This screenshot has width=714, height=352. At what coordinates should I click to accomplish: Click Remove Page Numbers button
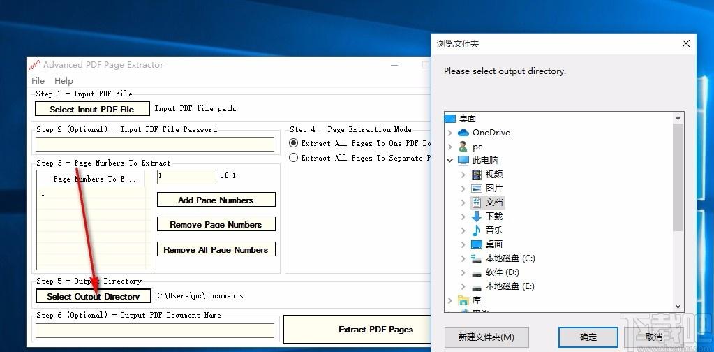(x=216, y=224)
